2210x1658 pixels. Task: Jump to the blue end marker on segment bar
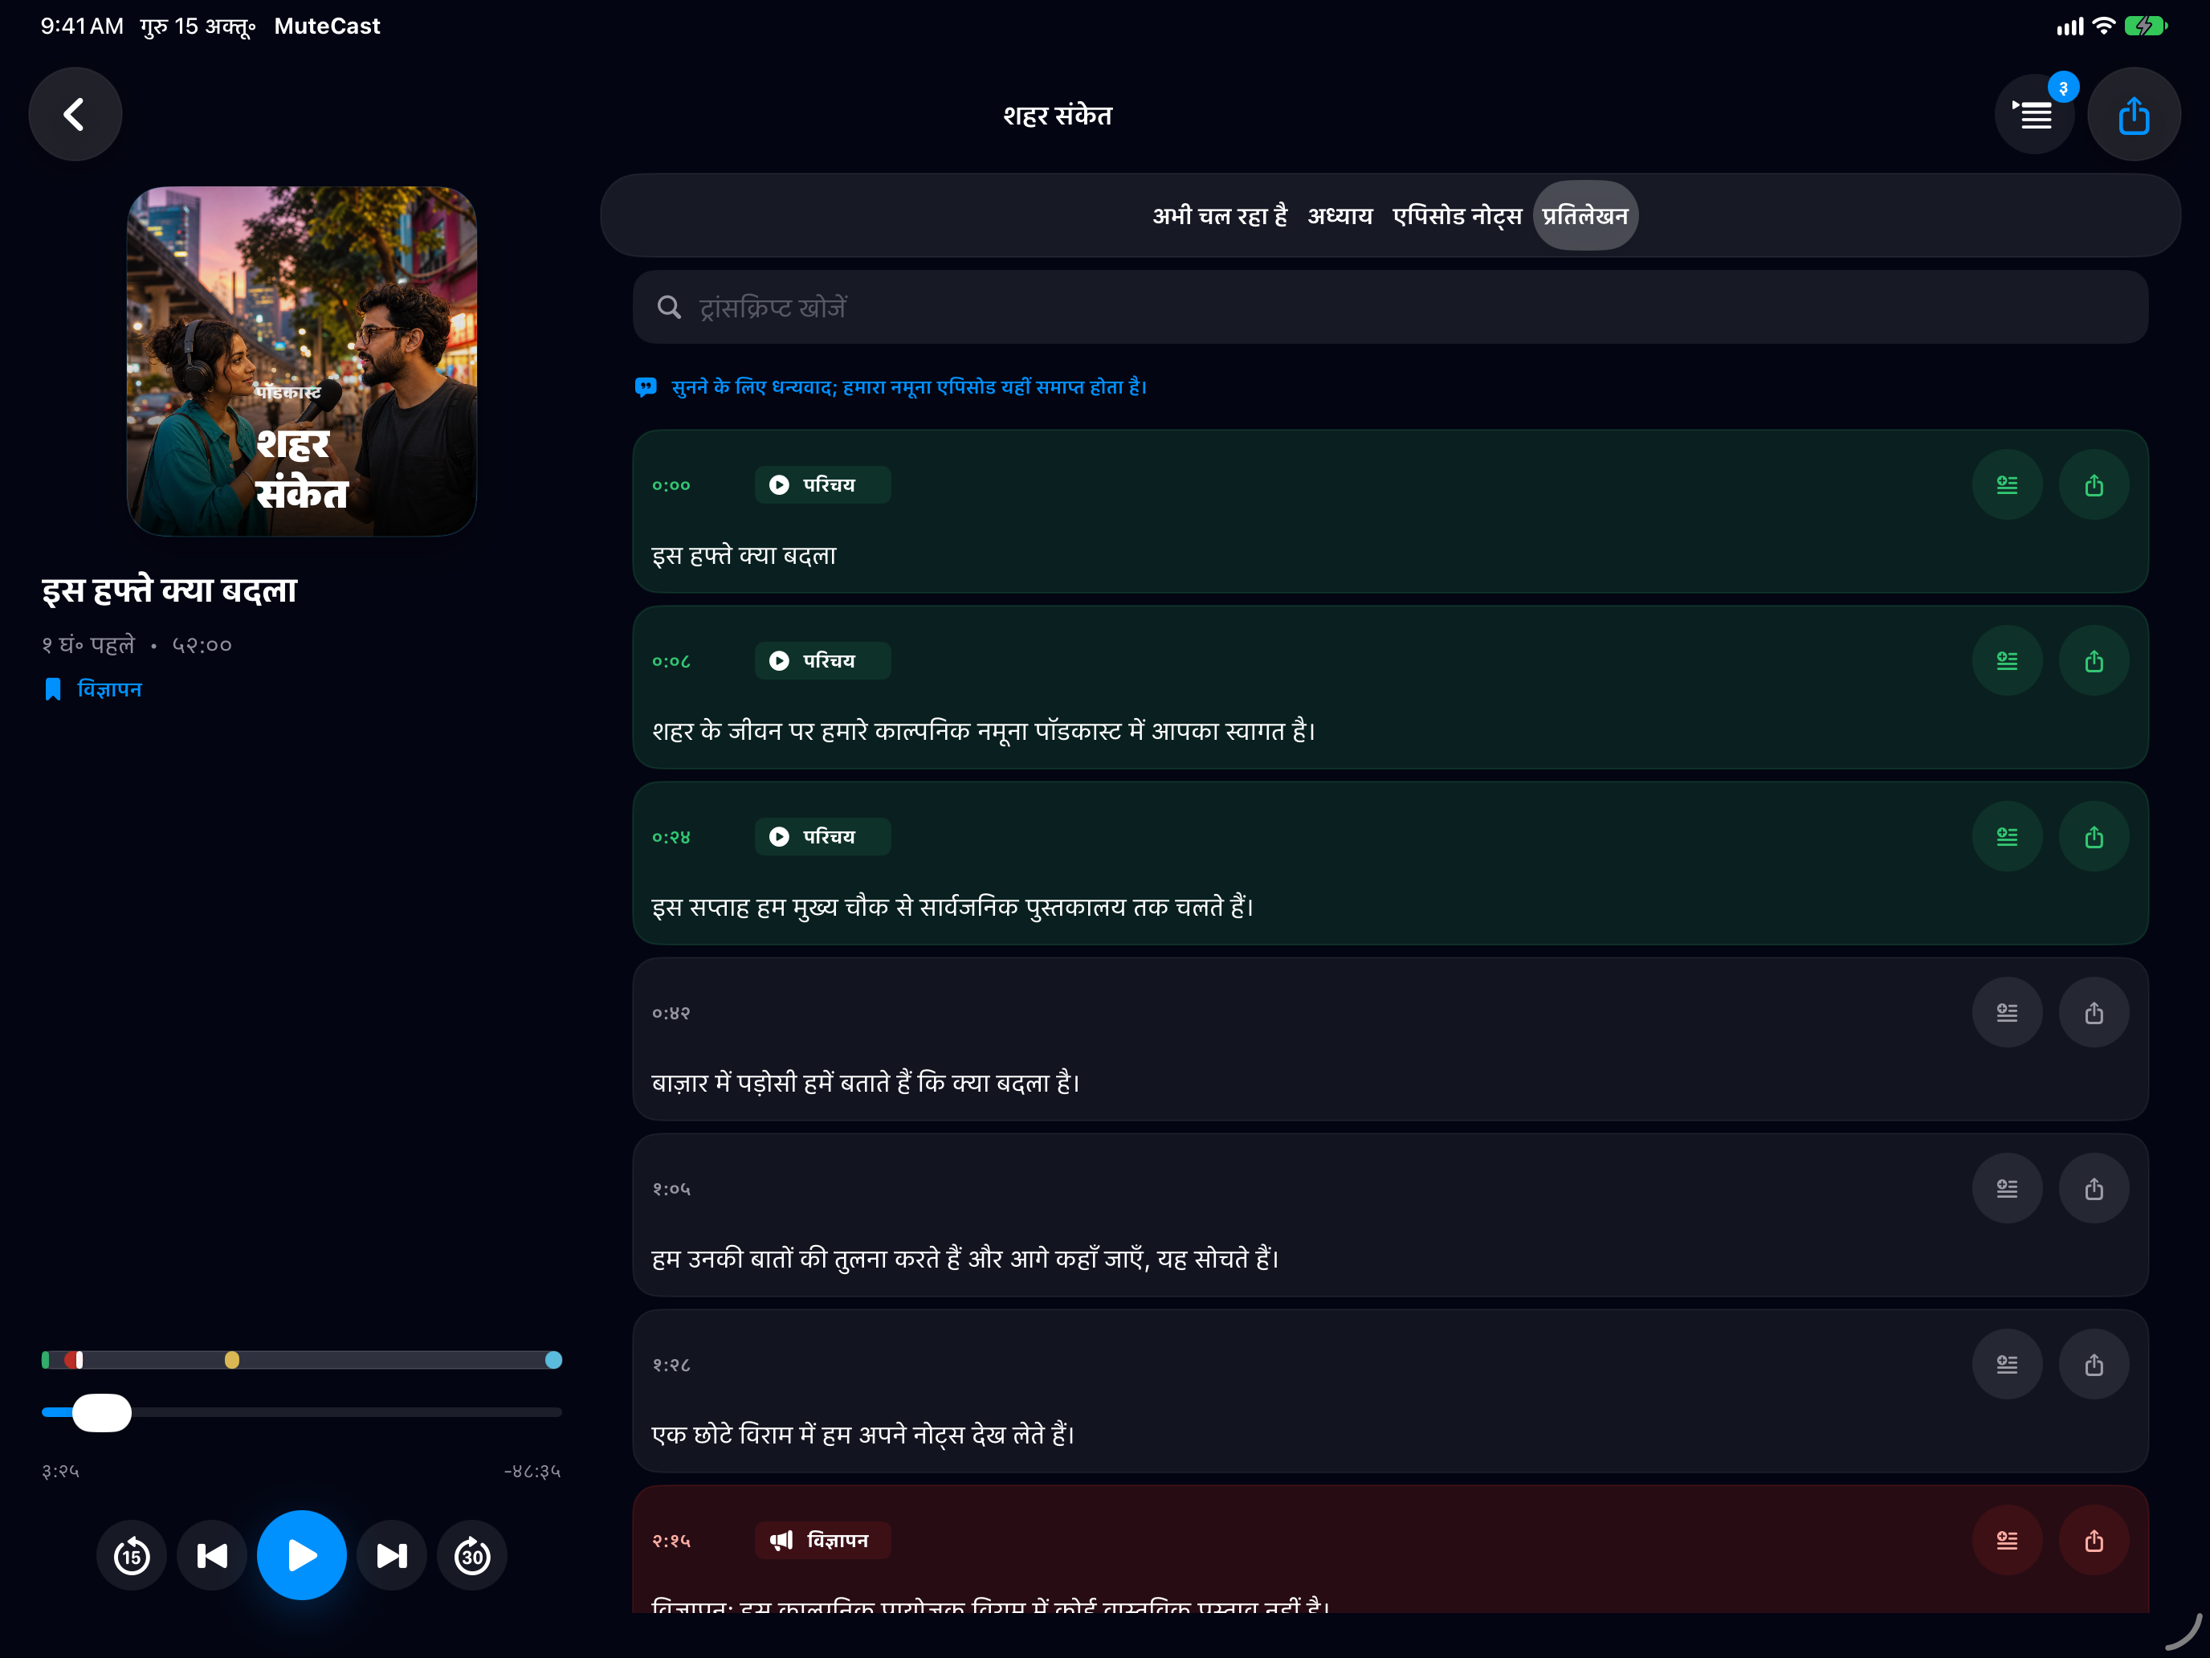click(x=553, y=1360)
